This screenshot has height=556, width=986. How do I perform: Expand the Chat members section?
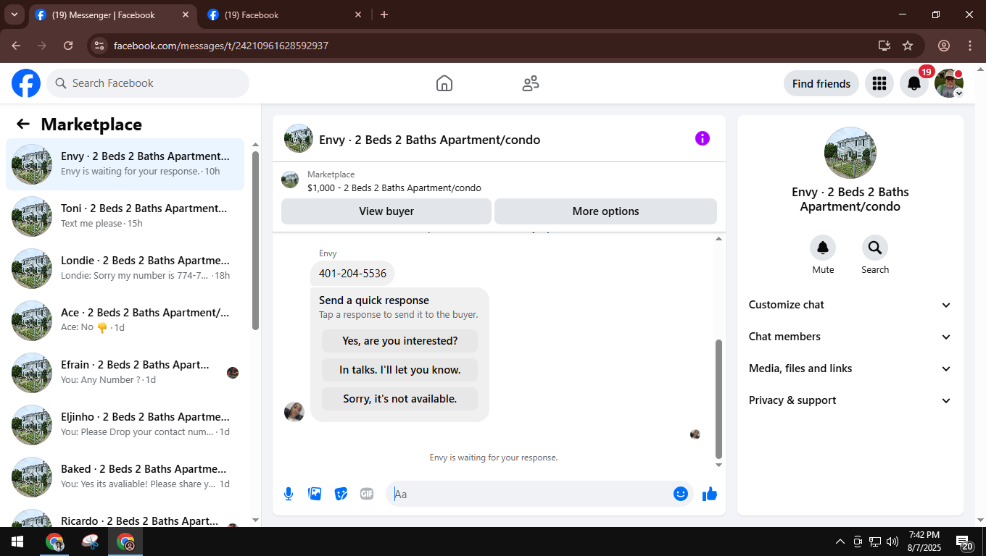[850, 337]
